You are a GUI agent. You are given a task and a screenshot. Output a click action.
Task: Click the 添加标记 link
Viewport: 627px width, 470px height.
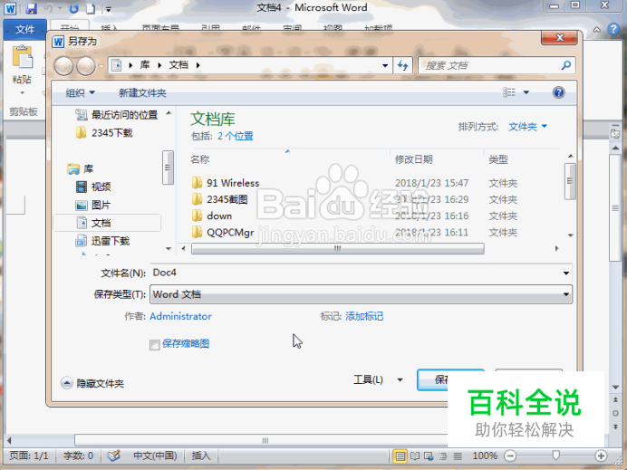click(x=364, y=317)
